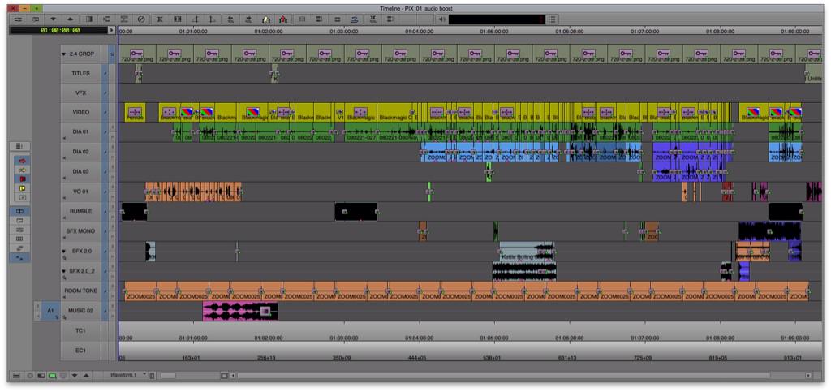The width and height of the screenshot is (831, 392).
Task: Select the yellow ripple trim tool
Action: coord(22,188)
